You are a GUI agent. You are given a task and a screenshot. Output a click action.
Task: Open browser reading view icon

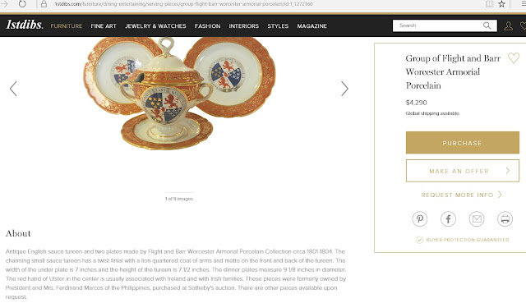click(490, 4)
